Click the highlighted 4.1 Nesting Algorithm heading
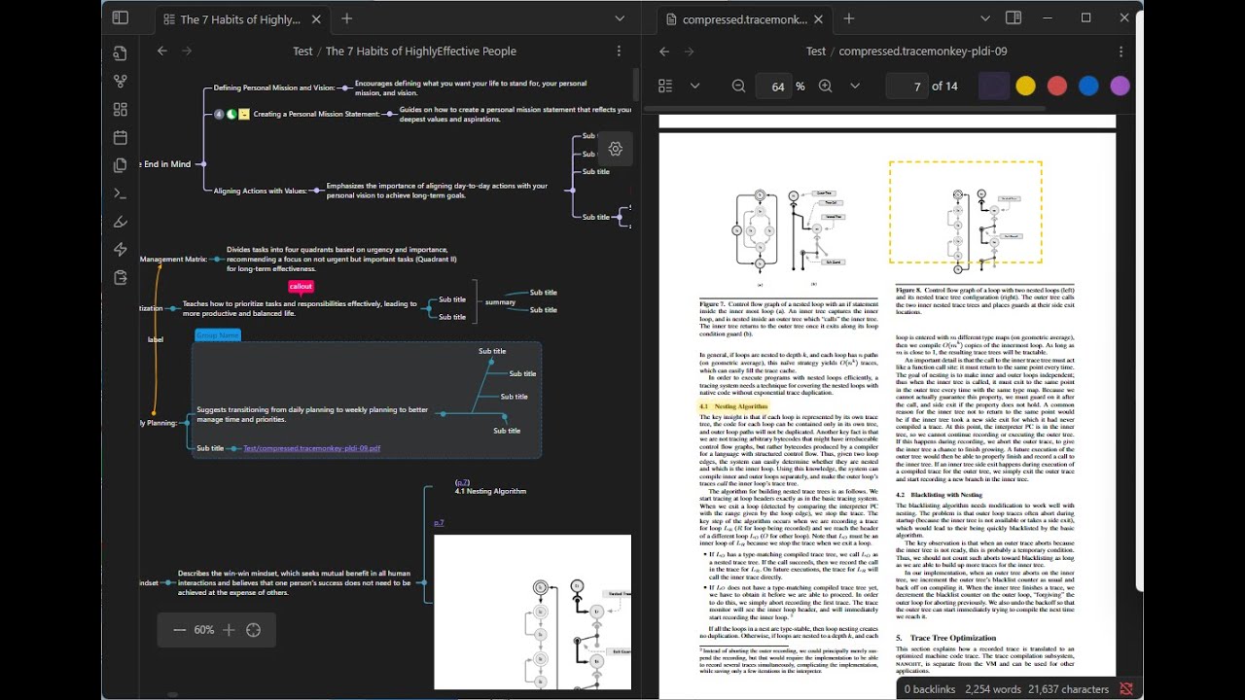Image resolution: width=1245 pixels, height=700 pixels. [734, 405]
